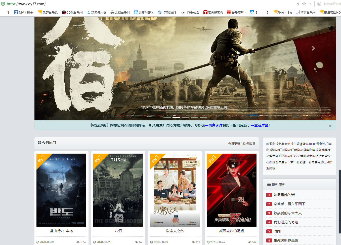The height and width of the screenshot is (245, 341).
Task: Dismiss the 欧亚影视 notice banner
Action: click(330, 126)
